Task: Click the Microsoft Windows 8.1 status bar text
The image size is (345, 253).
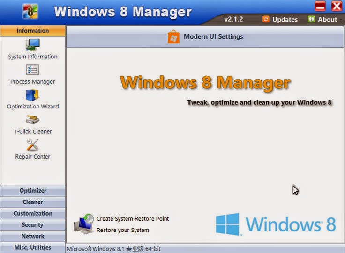Action: [x=114, y=249]
